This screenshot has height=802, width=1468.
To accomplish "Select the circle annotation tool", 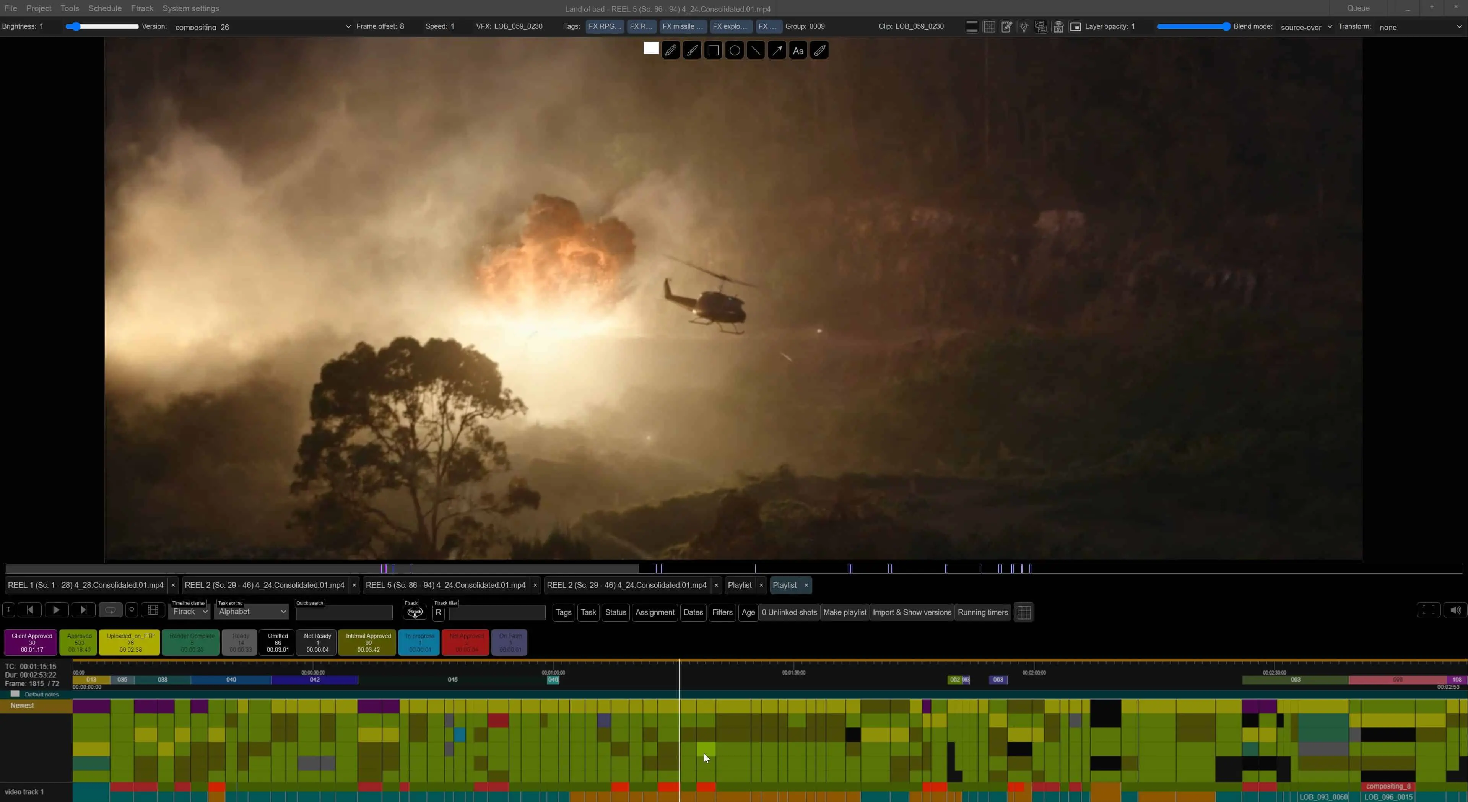I will tap(735, 51).
